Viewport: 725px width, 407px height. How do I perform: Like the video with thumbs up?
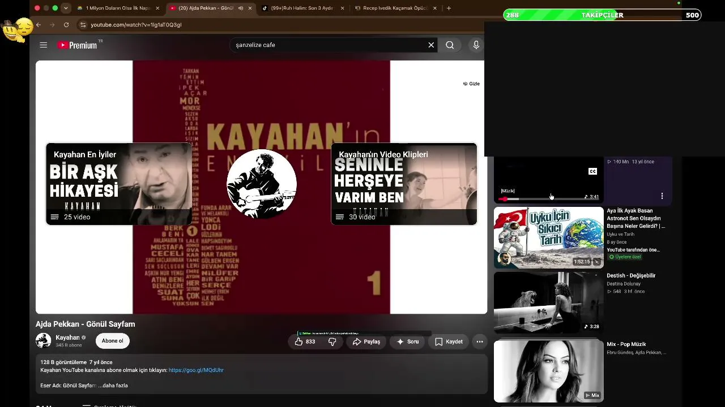(305, 341)
